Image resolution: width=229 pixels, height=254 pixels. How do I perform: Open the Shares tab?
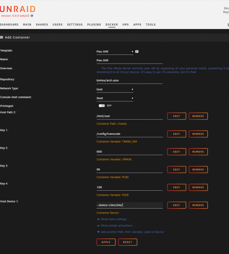pyautogui.click(x=42, y=25)
